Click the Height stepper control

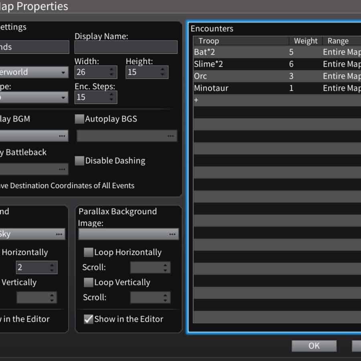point(162,72)
